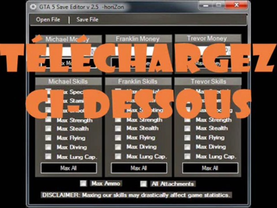Check Michael's Max Diving option
The width and height of the screenshot is (277, 208).
coord(48,147)
